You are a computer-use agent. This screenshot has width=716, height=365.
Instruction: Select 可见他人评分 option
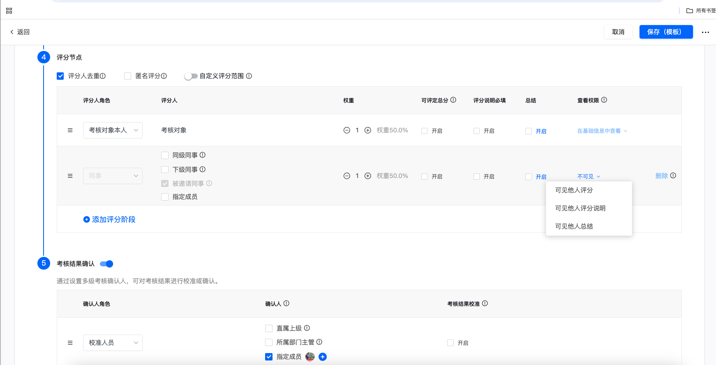point(589,190)
